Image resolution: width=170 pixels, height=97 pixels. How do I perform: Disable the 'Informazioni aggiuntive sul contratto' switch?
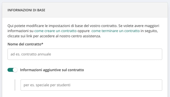point(12,70)
